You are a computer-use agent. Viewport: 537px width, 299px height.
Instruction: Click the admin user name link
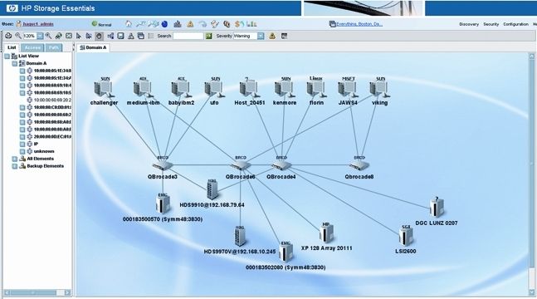click(x=37, y=24)
